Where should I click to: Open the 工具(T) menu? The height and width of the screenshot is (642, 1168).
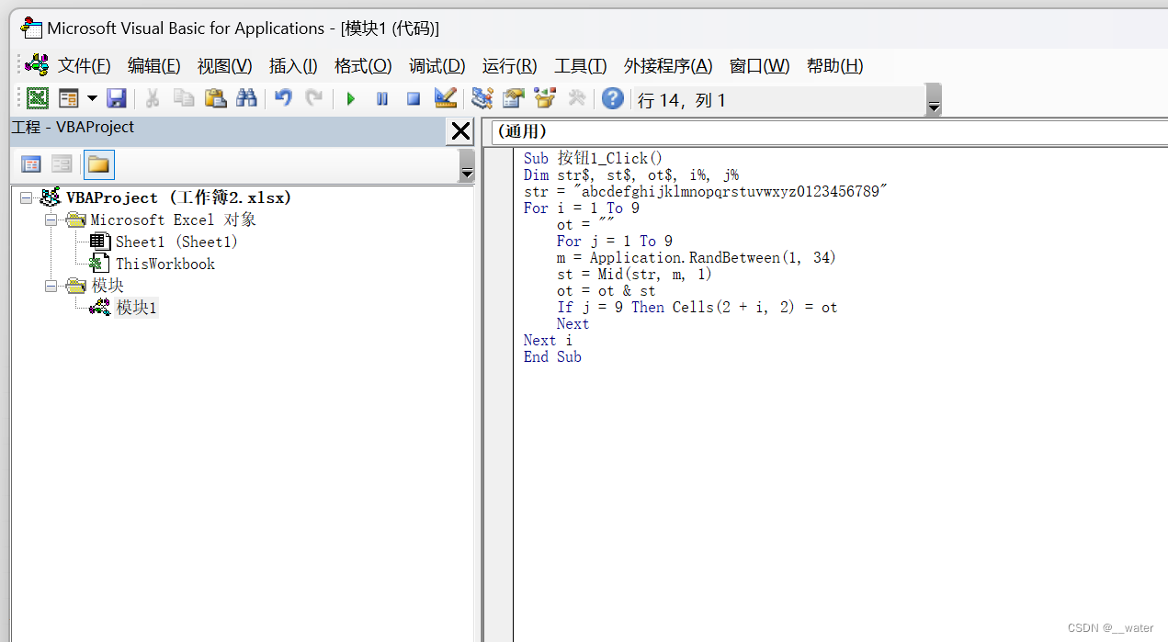(580, 66)
